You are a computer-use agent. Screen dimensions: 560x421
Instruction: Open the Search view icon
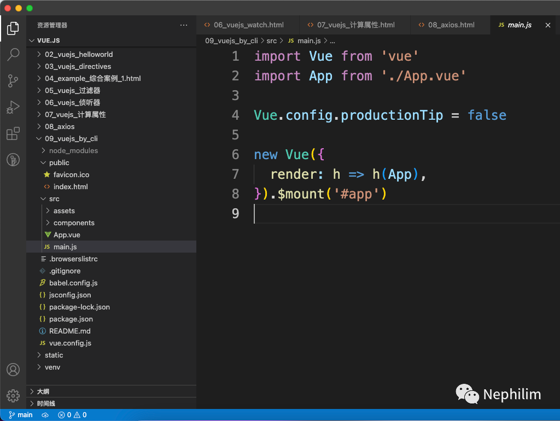click(13, 55)
